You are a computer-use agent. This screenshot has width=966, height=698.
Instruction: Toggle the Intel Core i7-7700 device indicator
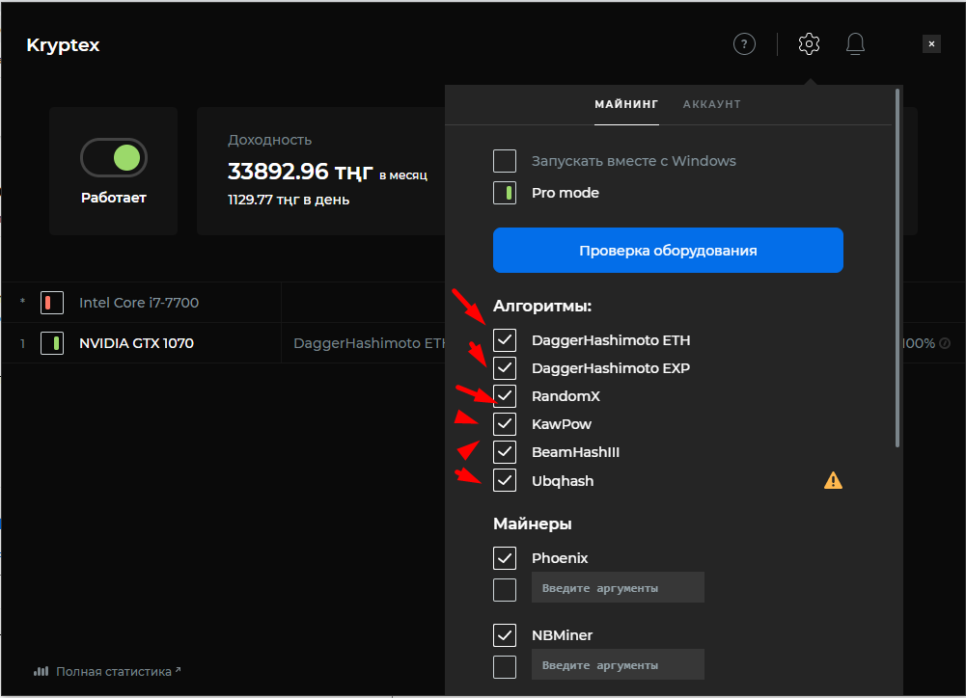coord(52,302)
